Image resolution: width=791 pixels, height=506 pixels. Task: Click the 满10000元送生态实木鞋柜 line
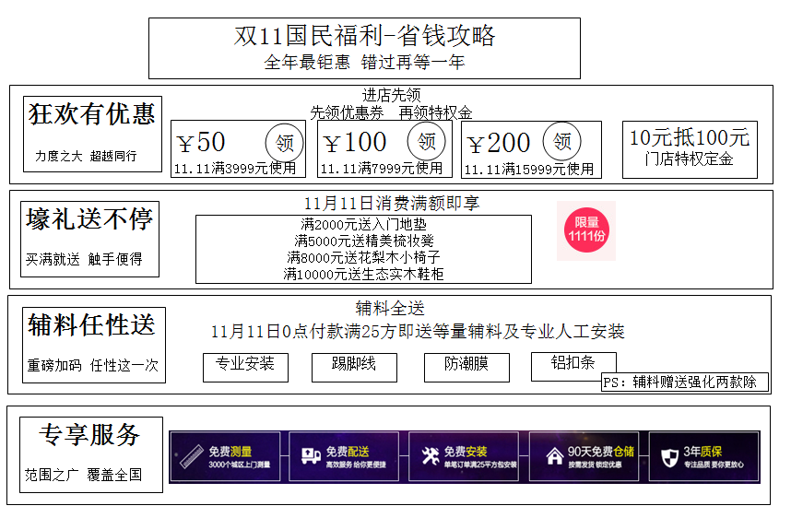click(x=363, y=274)
